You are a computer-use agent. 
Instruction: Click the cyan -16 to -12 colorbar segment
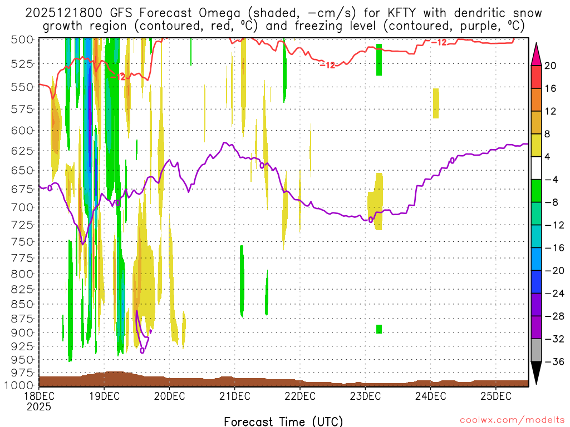(536, 236)
